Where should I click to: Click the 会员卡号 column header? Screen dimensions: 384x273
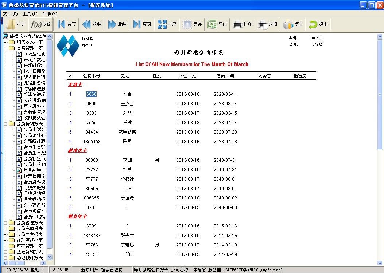click(x=92, y=75)
